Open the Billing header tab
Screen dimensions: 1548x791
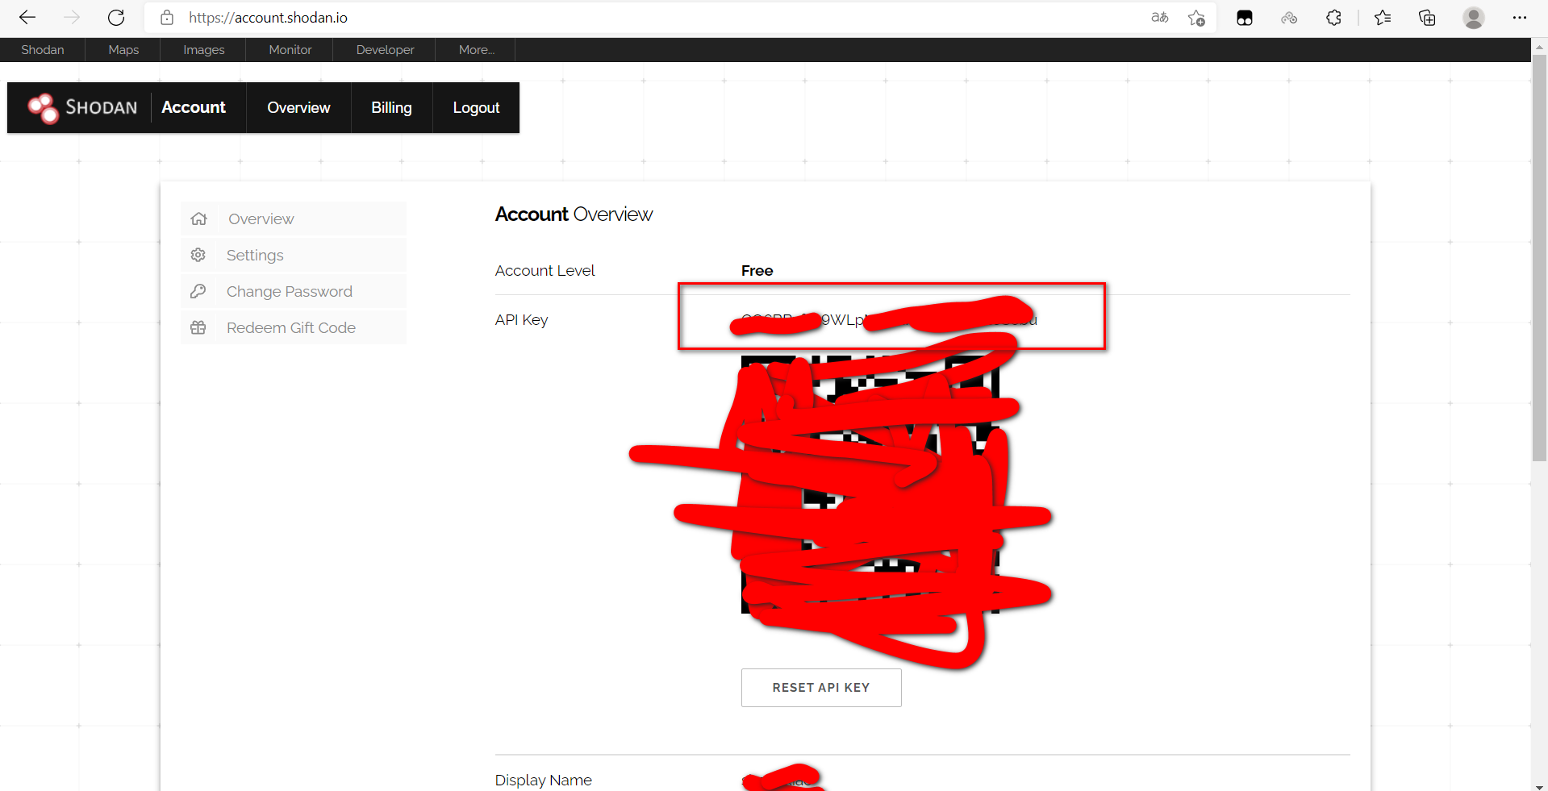point(391,107)
